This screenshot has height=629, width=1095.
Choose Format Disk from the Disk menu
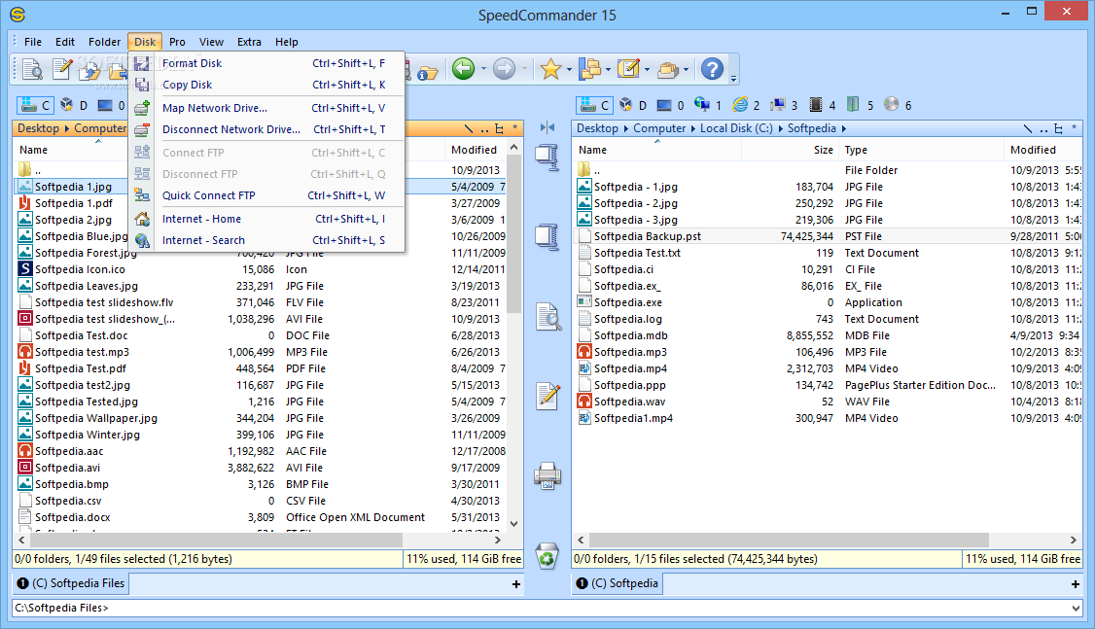(x=265, y=63)
